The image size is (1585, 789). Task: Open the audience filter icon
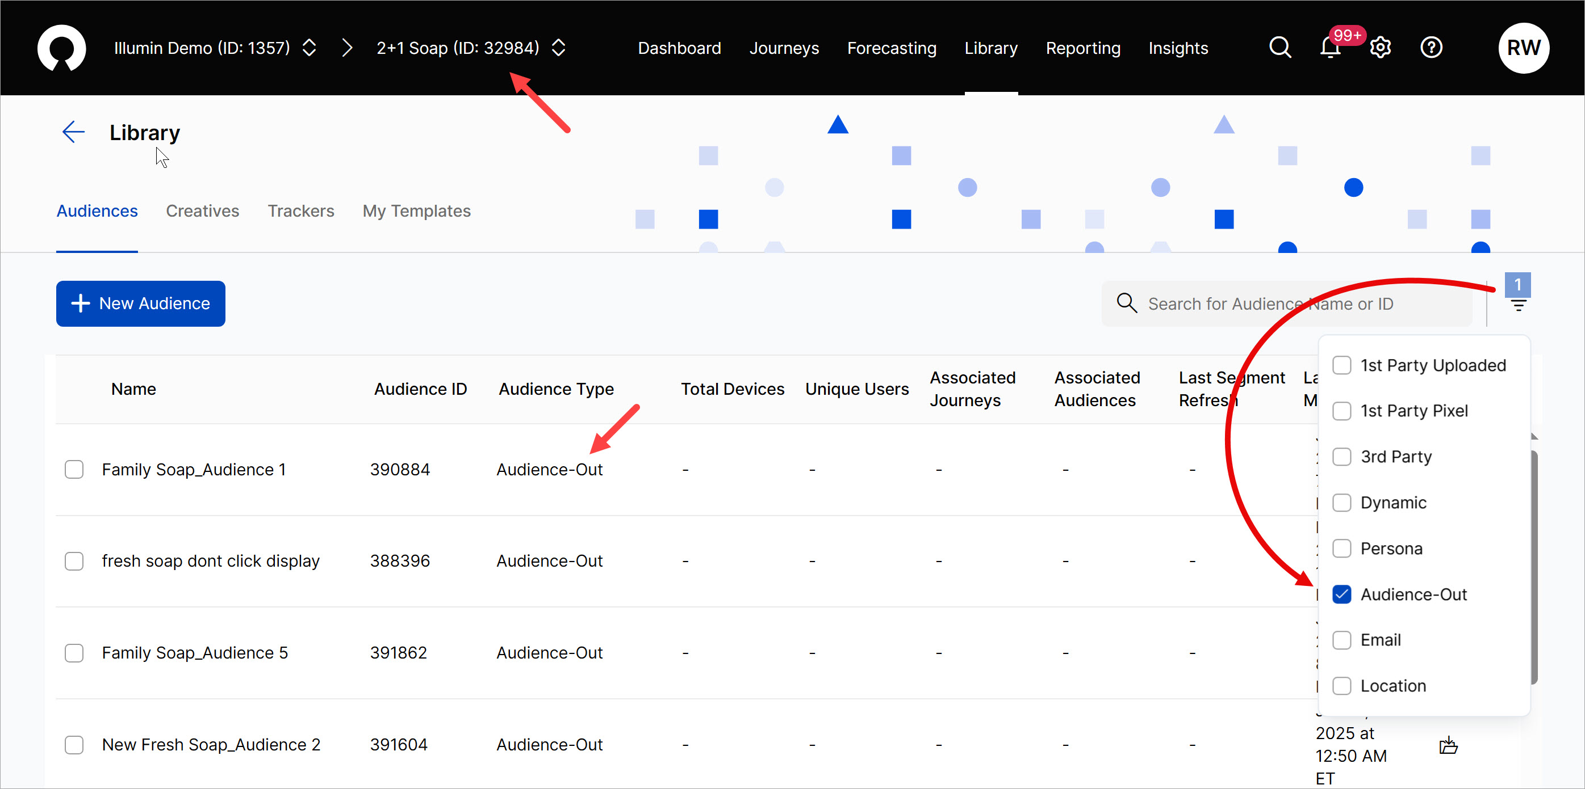click(1518, 305)
